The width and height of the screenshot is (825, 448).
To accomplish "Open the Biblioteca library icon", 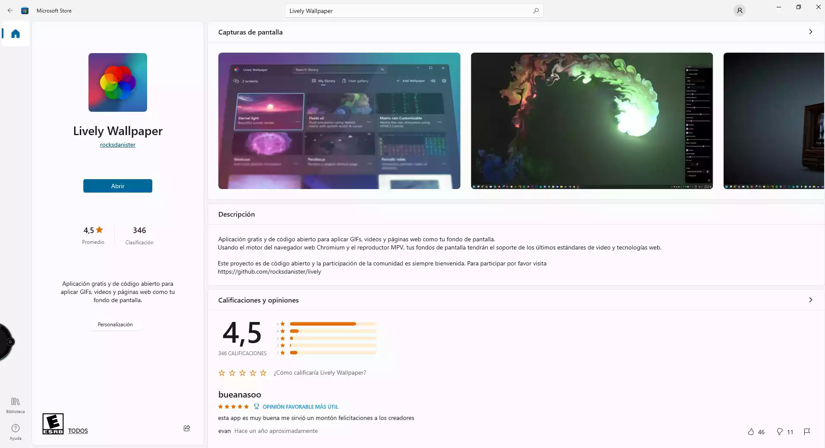I will point(16,405).
